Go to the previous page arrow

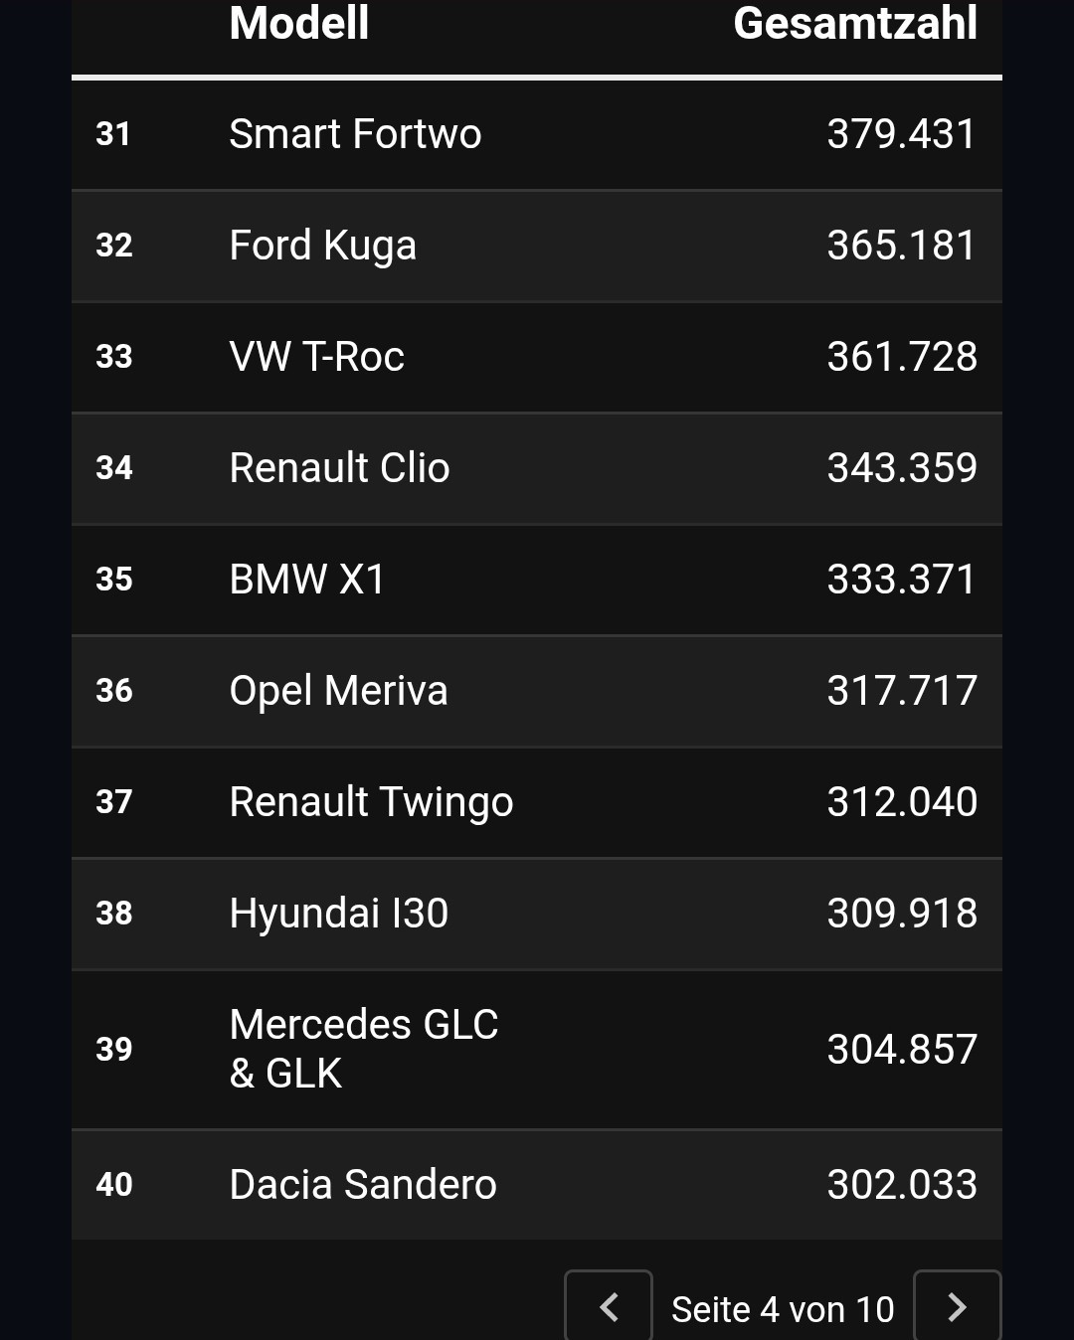(x=609, y=1306)
